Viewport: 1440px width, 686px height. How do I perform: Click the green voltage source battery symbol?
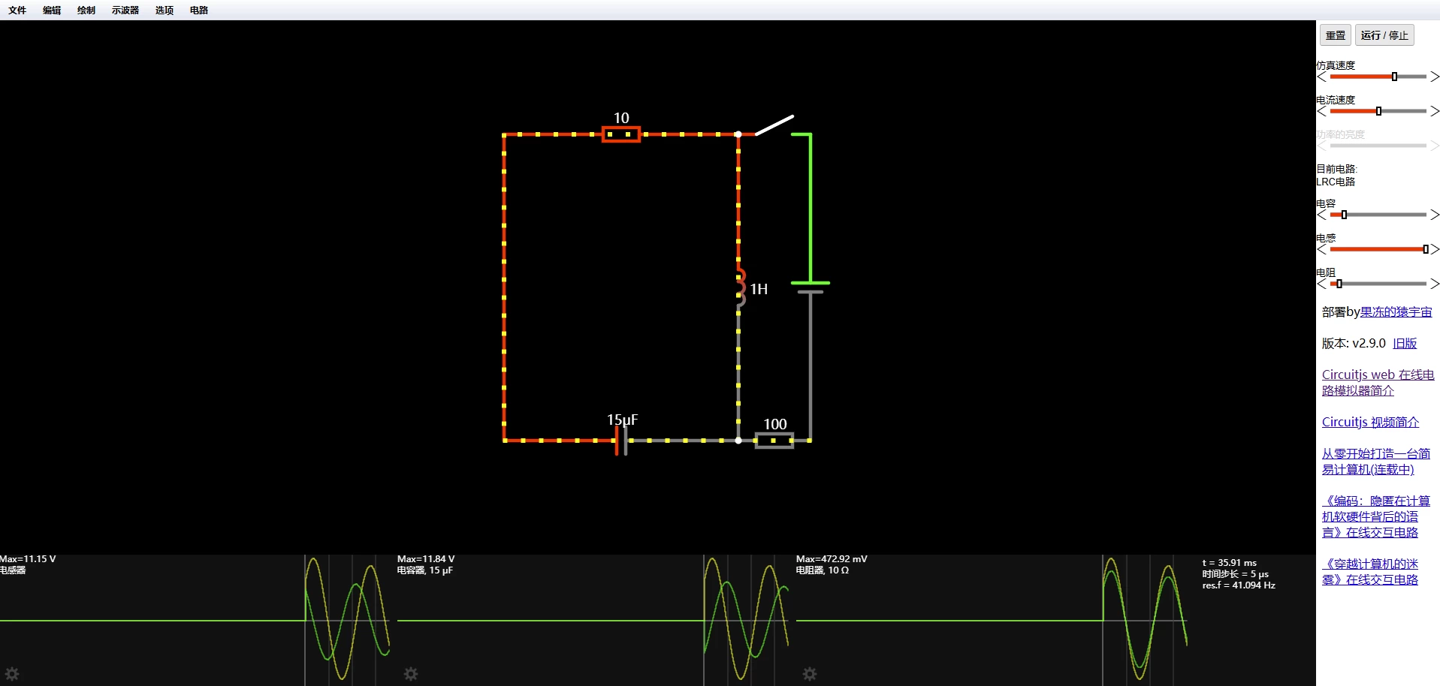tap(811, 287)
